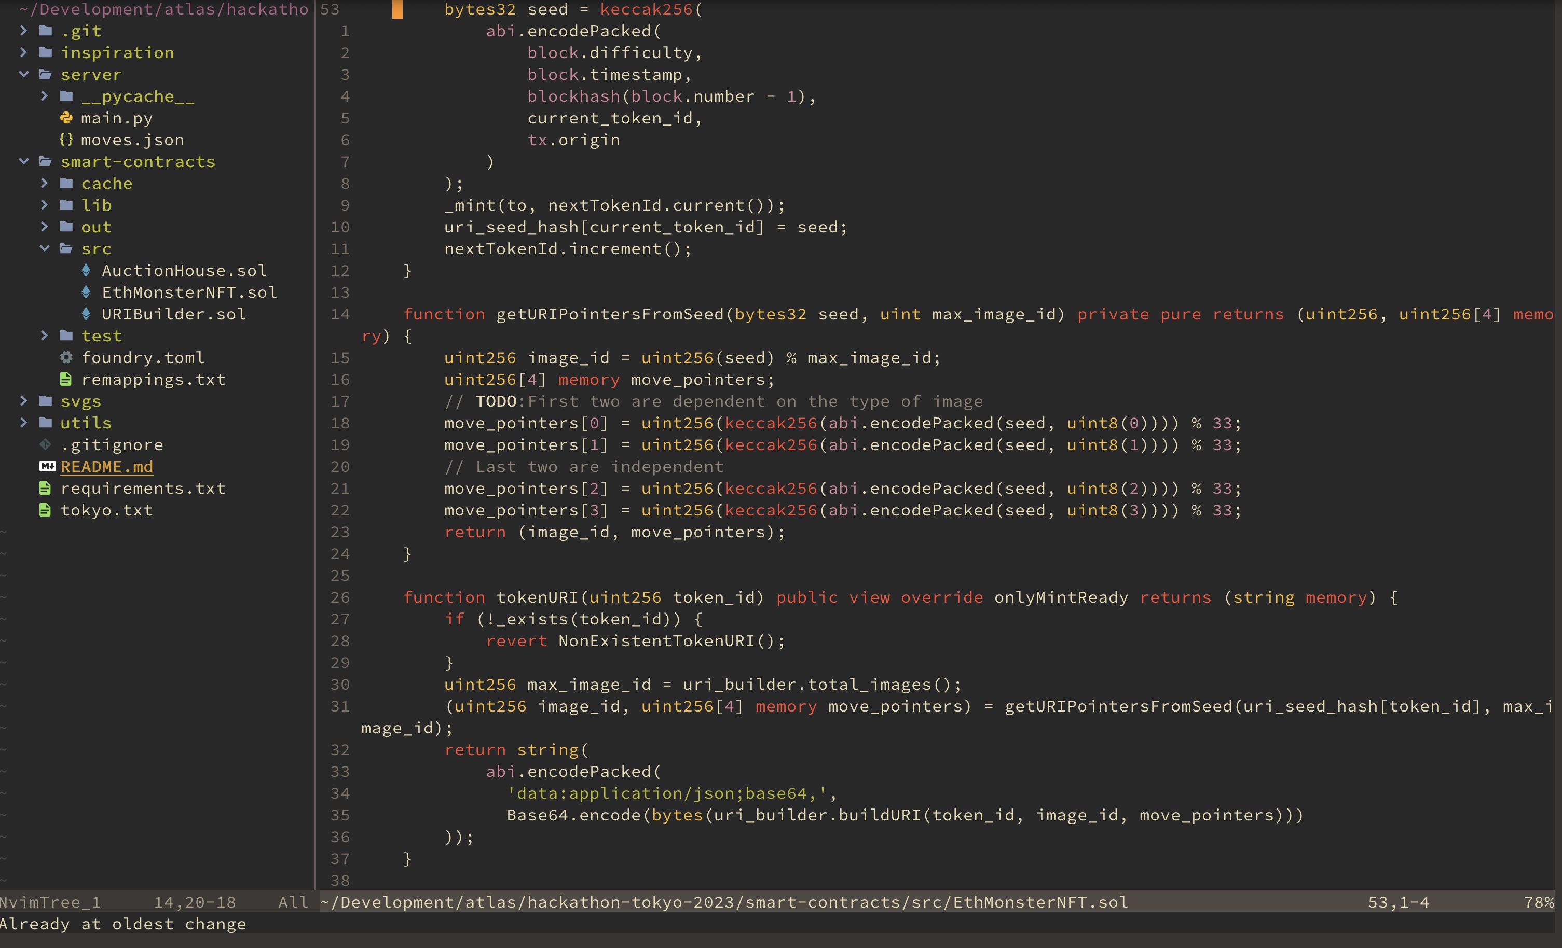Expand the .git folder chevron
1562x948 pixels.
(24, 31)
